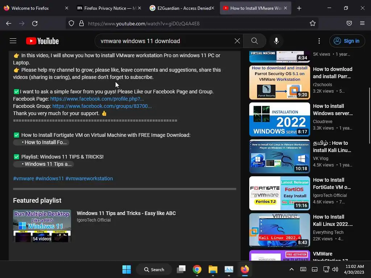Screen dimensions: 371x278
Task: Open Windows 11 Tips and Tricks playlist title
Action: [x=126, y=213]
